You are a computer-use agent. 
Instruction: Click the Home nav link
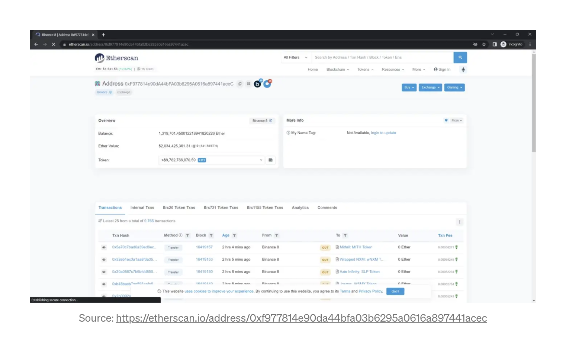[x=313, y=70]
